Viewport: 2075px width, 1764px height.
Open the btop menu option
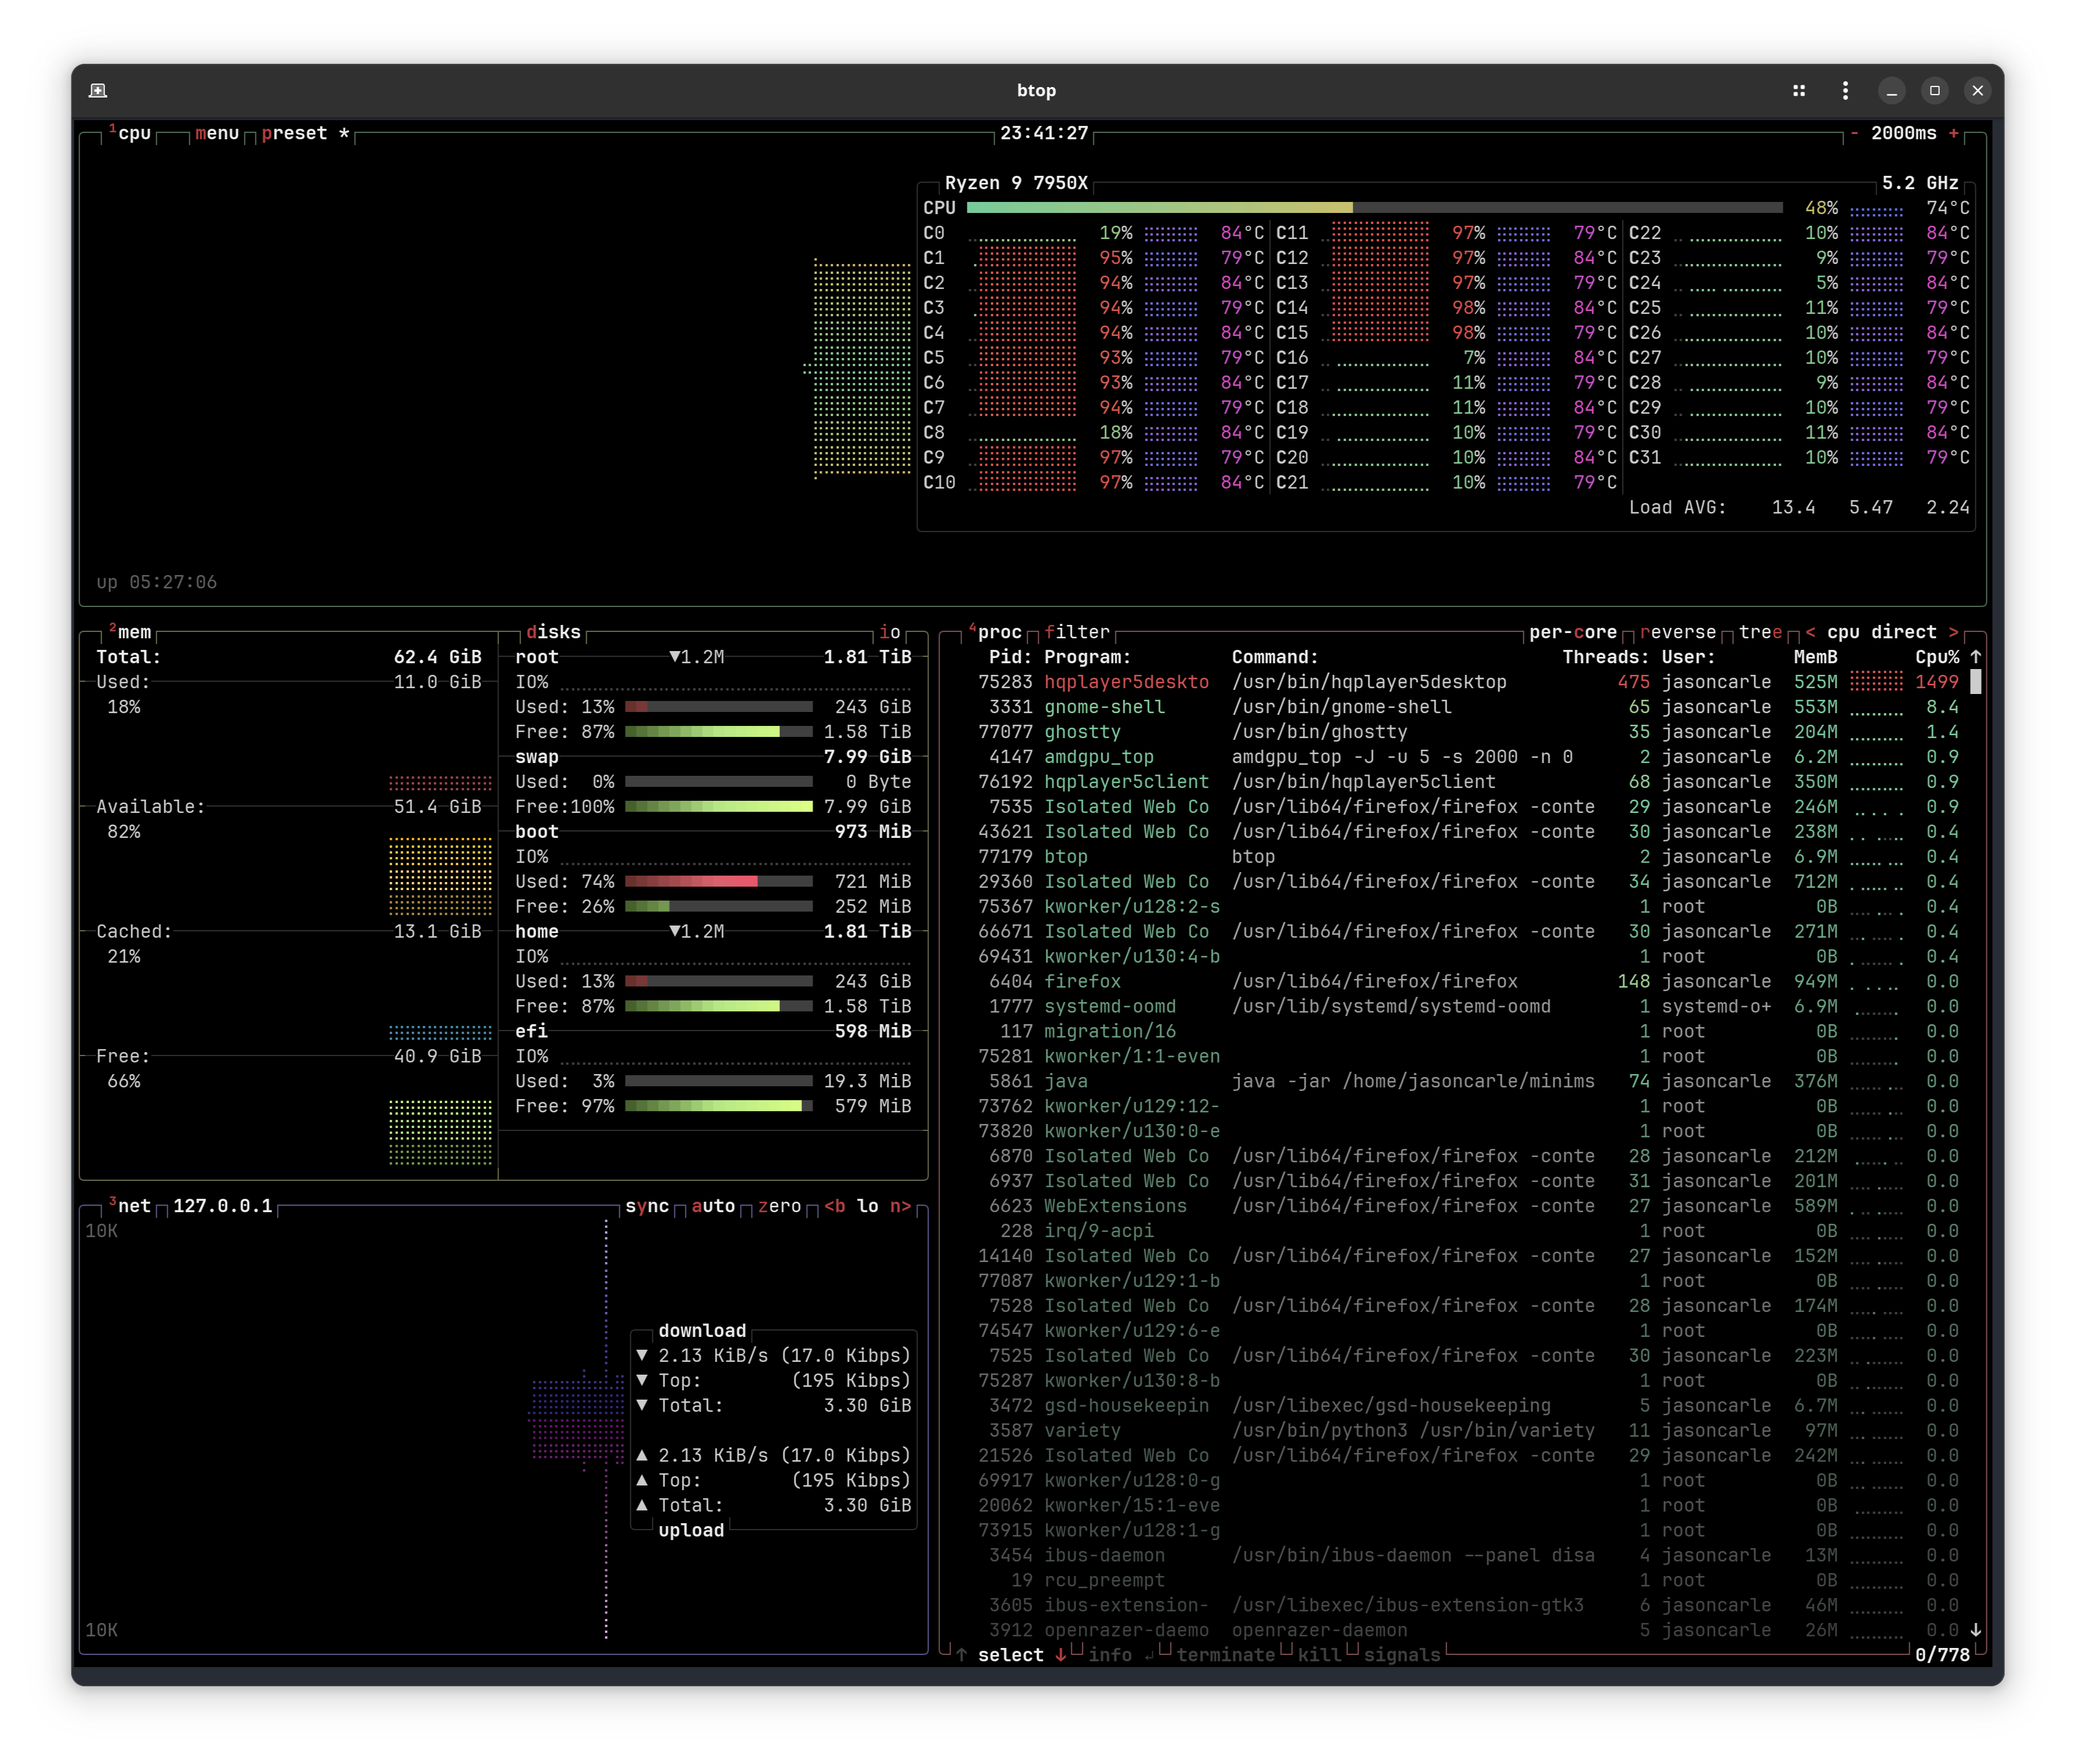(x=217, y=133)
